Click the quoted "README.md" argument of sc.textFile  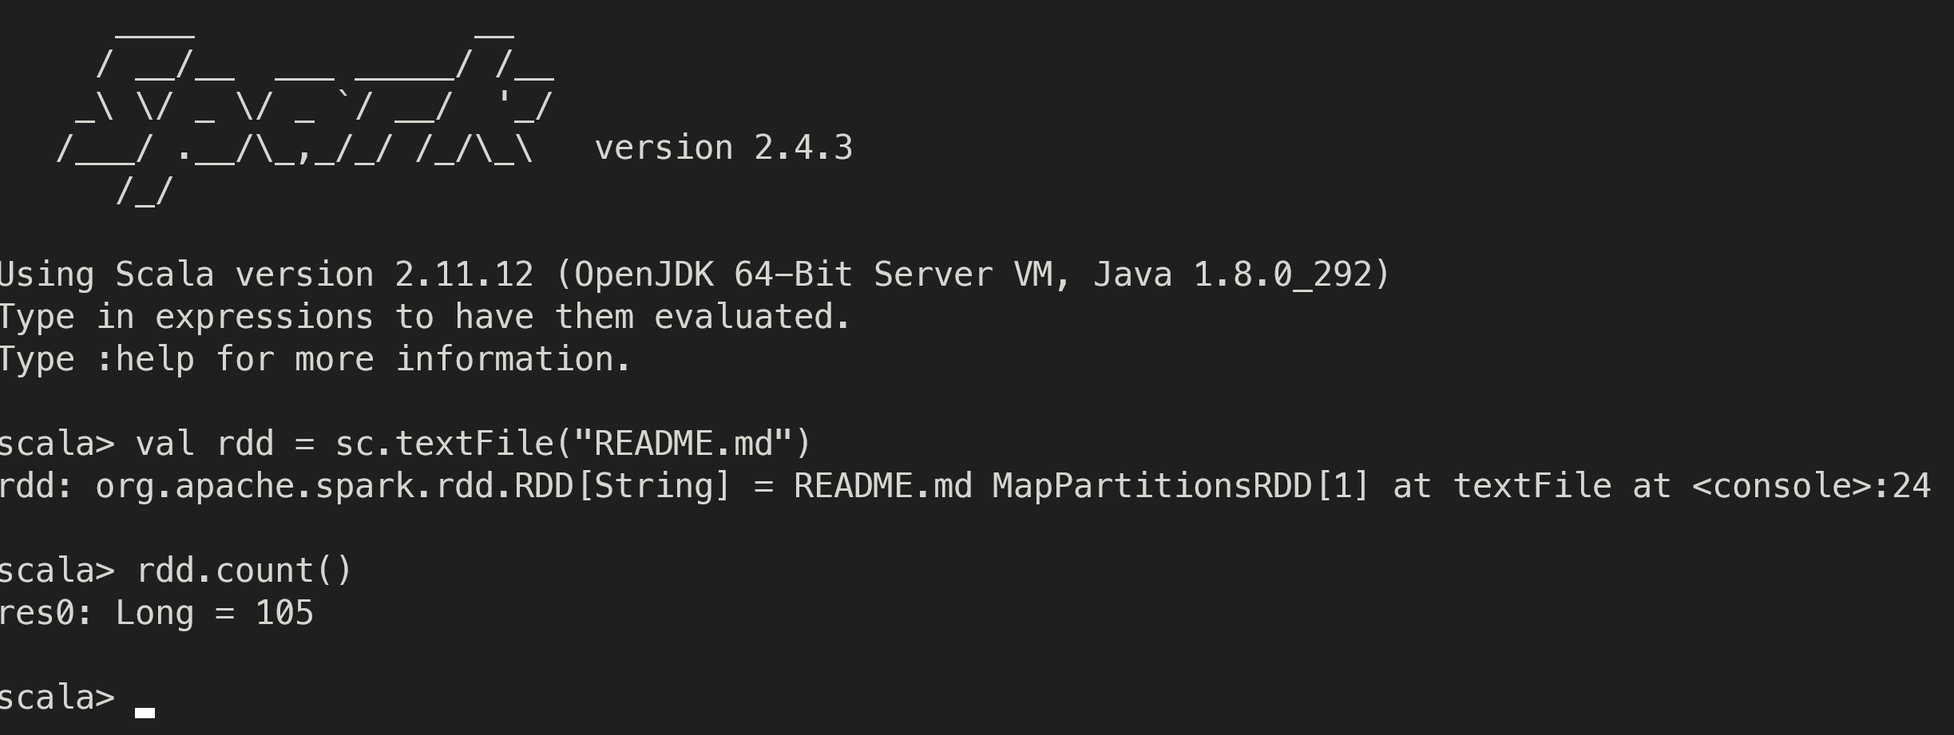(x=684, y=444)
